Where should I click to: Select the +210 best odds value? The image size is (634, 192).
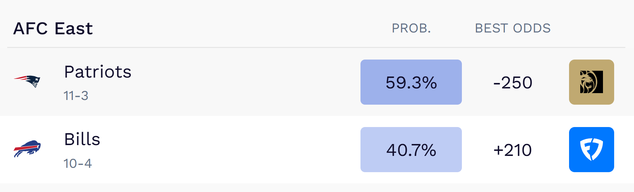[512, 150]
